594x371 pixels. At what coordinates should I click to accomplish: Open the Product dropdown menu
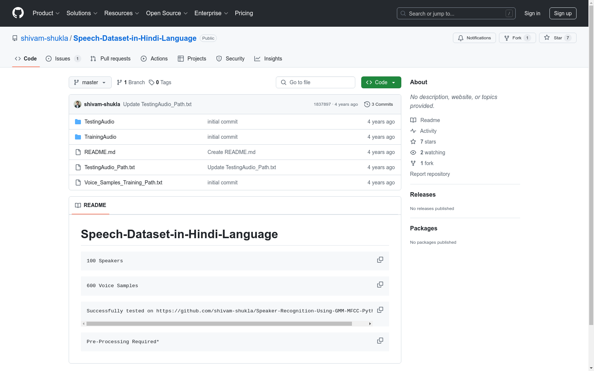pyautogui.click(x=46, y=13)
